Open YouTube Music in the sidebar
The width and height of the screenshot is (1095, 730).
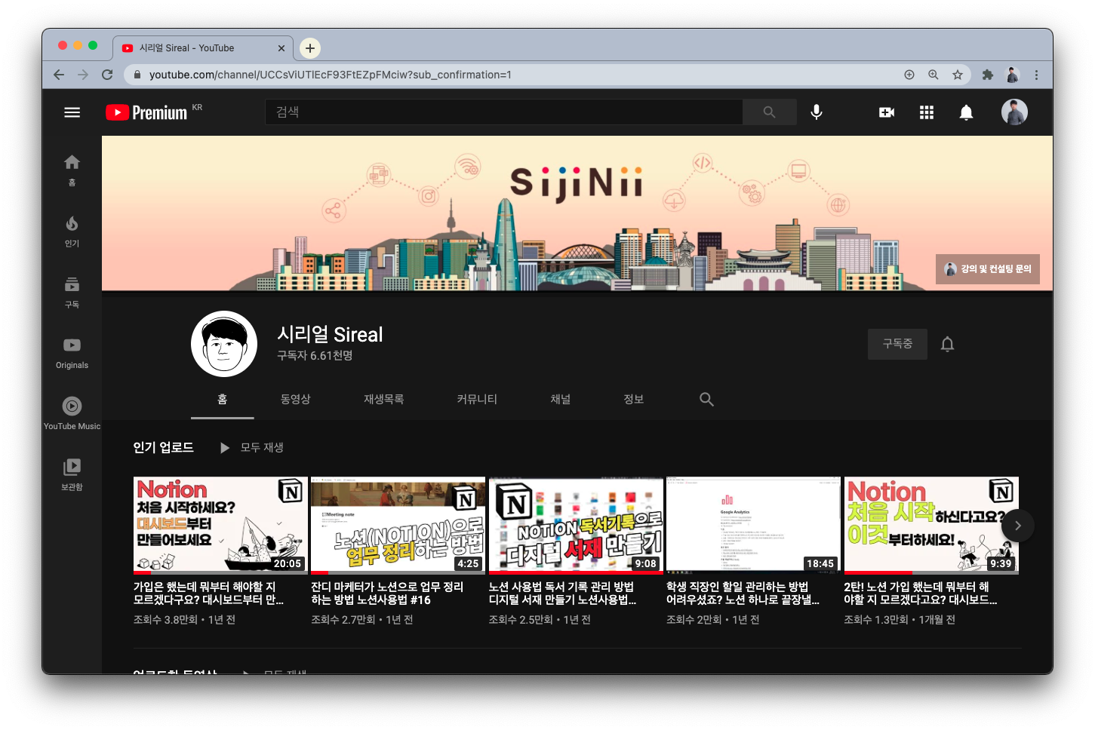[x=72, y=414]
